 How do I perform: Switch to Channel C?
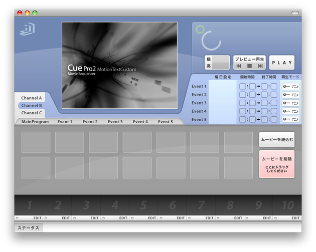32,113
